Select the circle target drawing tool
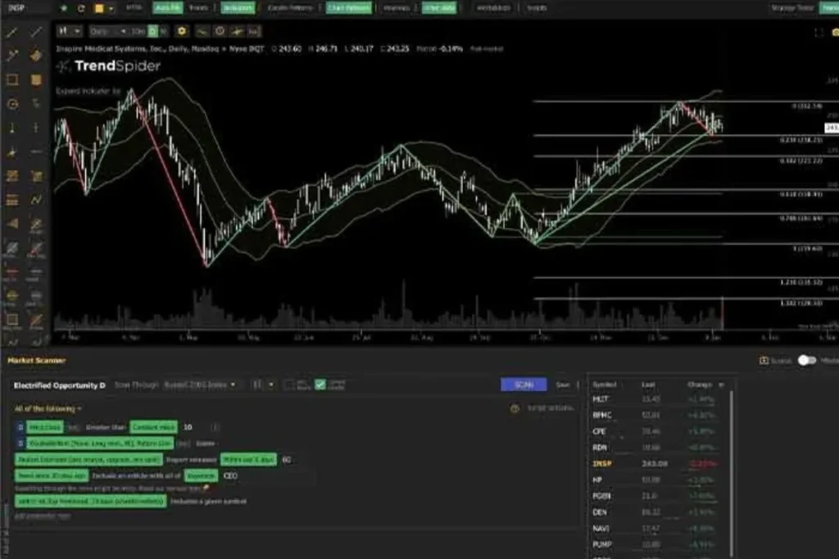The width and height of the screenshot is (839, 559). [x=12, y=104]
